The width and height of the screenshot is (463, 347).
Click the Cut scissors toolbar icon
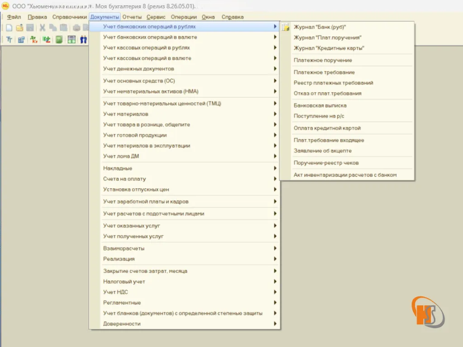(x=43, y=28)
